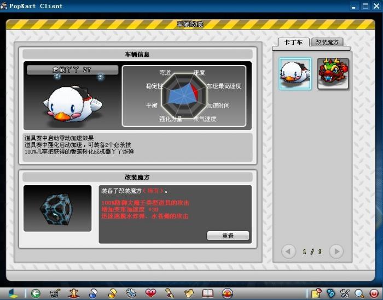
Task: Click the blue-green blocks home icon
Action: point(13,293)
